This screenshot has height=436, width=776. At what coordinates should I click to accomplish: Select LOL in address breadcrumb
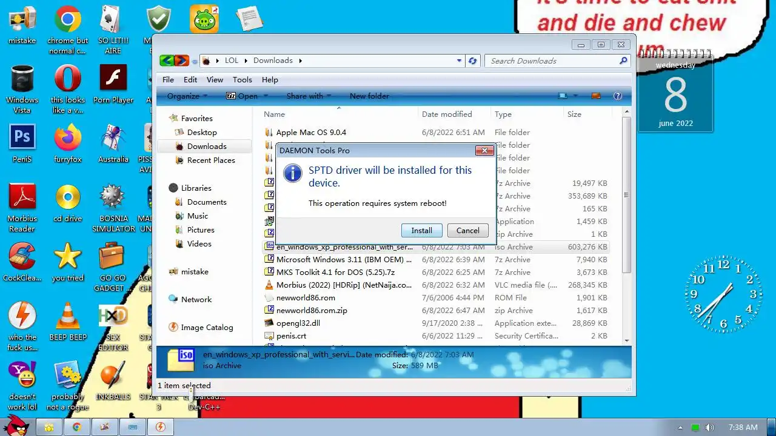click(231, 61)
